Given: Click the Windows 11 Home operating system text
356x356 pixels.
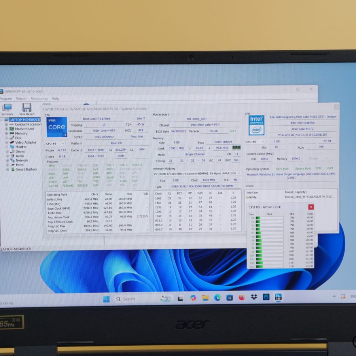Looking at the screenshot, I should (291, 176).
